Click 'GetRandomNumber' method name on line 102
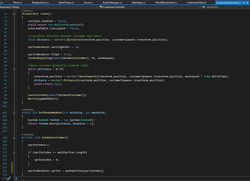Viewport: 250px width, 181px height. 50,113
